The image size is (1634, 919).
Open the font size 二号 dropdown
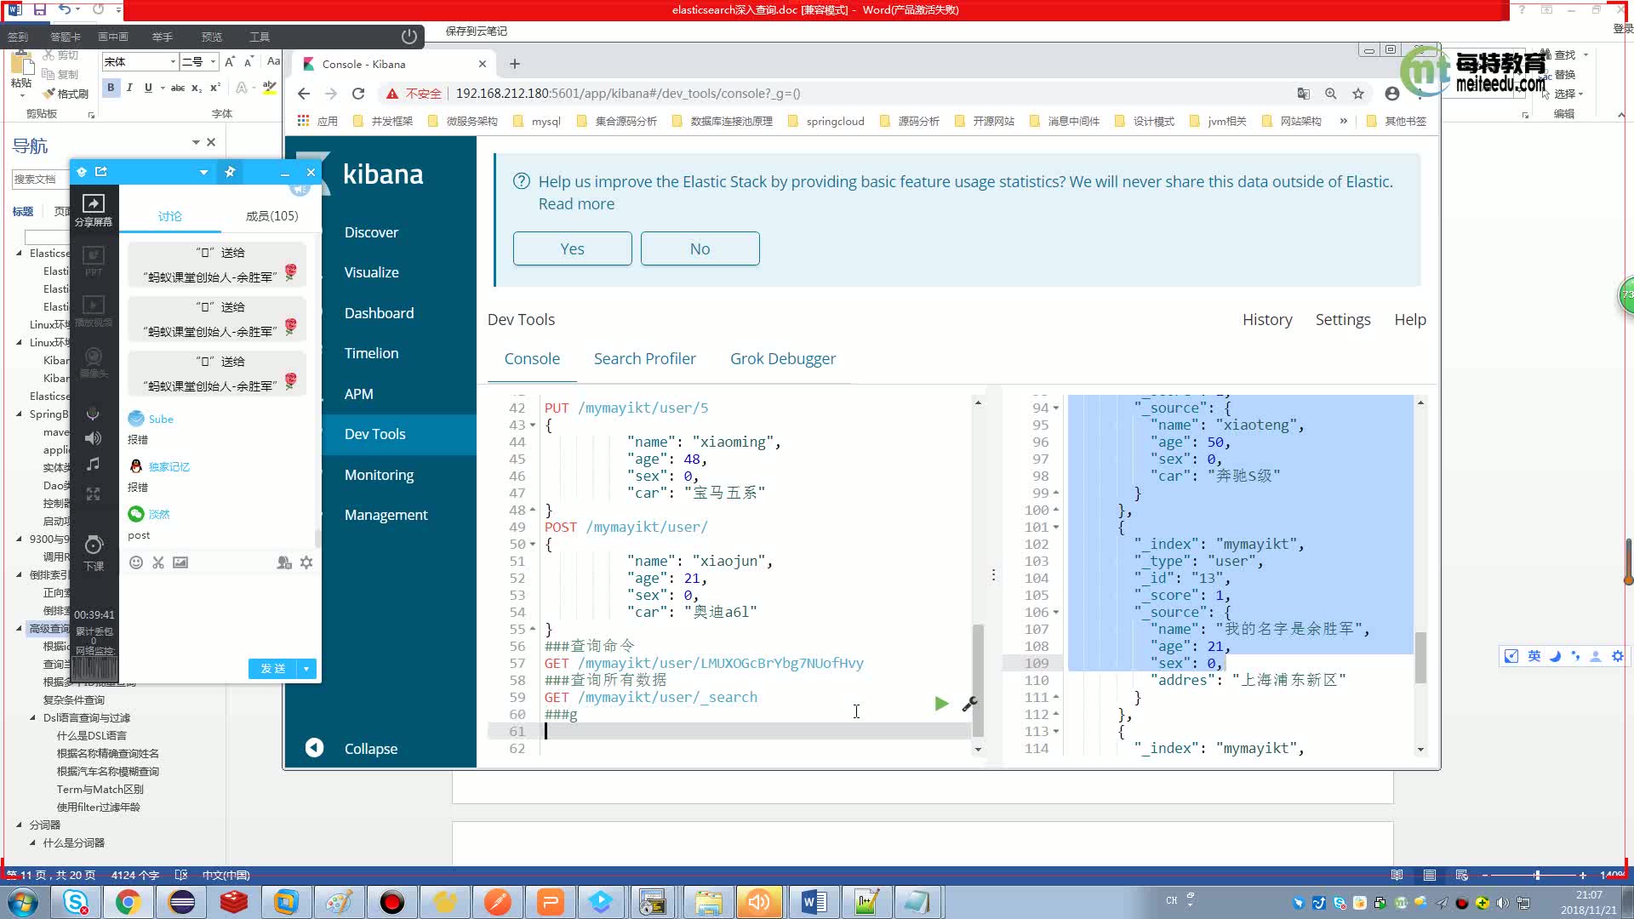[x=213, y=61]
